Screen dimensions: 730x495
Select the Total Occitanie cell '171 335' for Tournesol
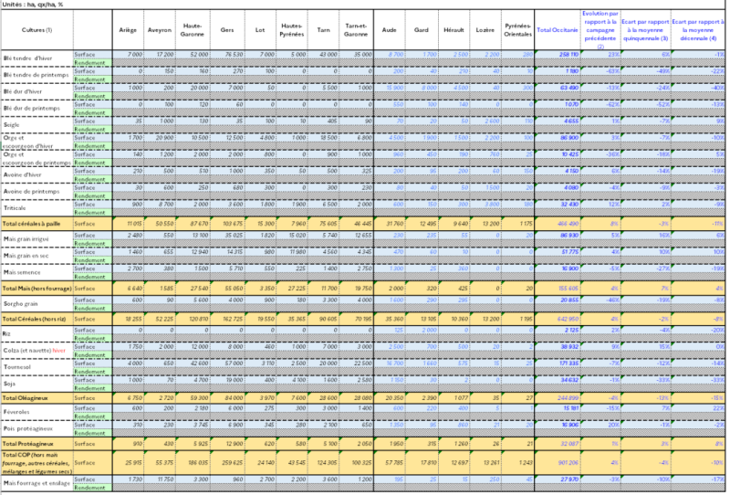[x=569, y=363]
